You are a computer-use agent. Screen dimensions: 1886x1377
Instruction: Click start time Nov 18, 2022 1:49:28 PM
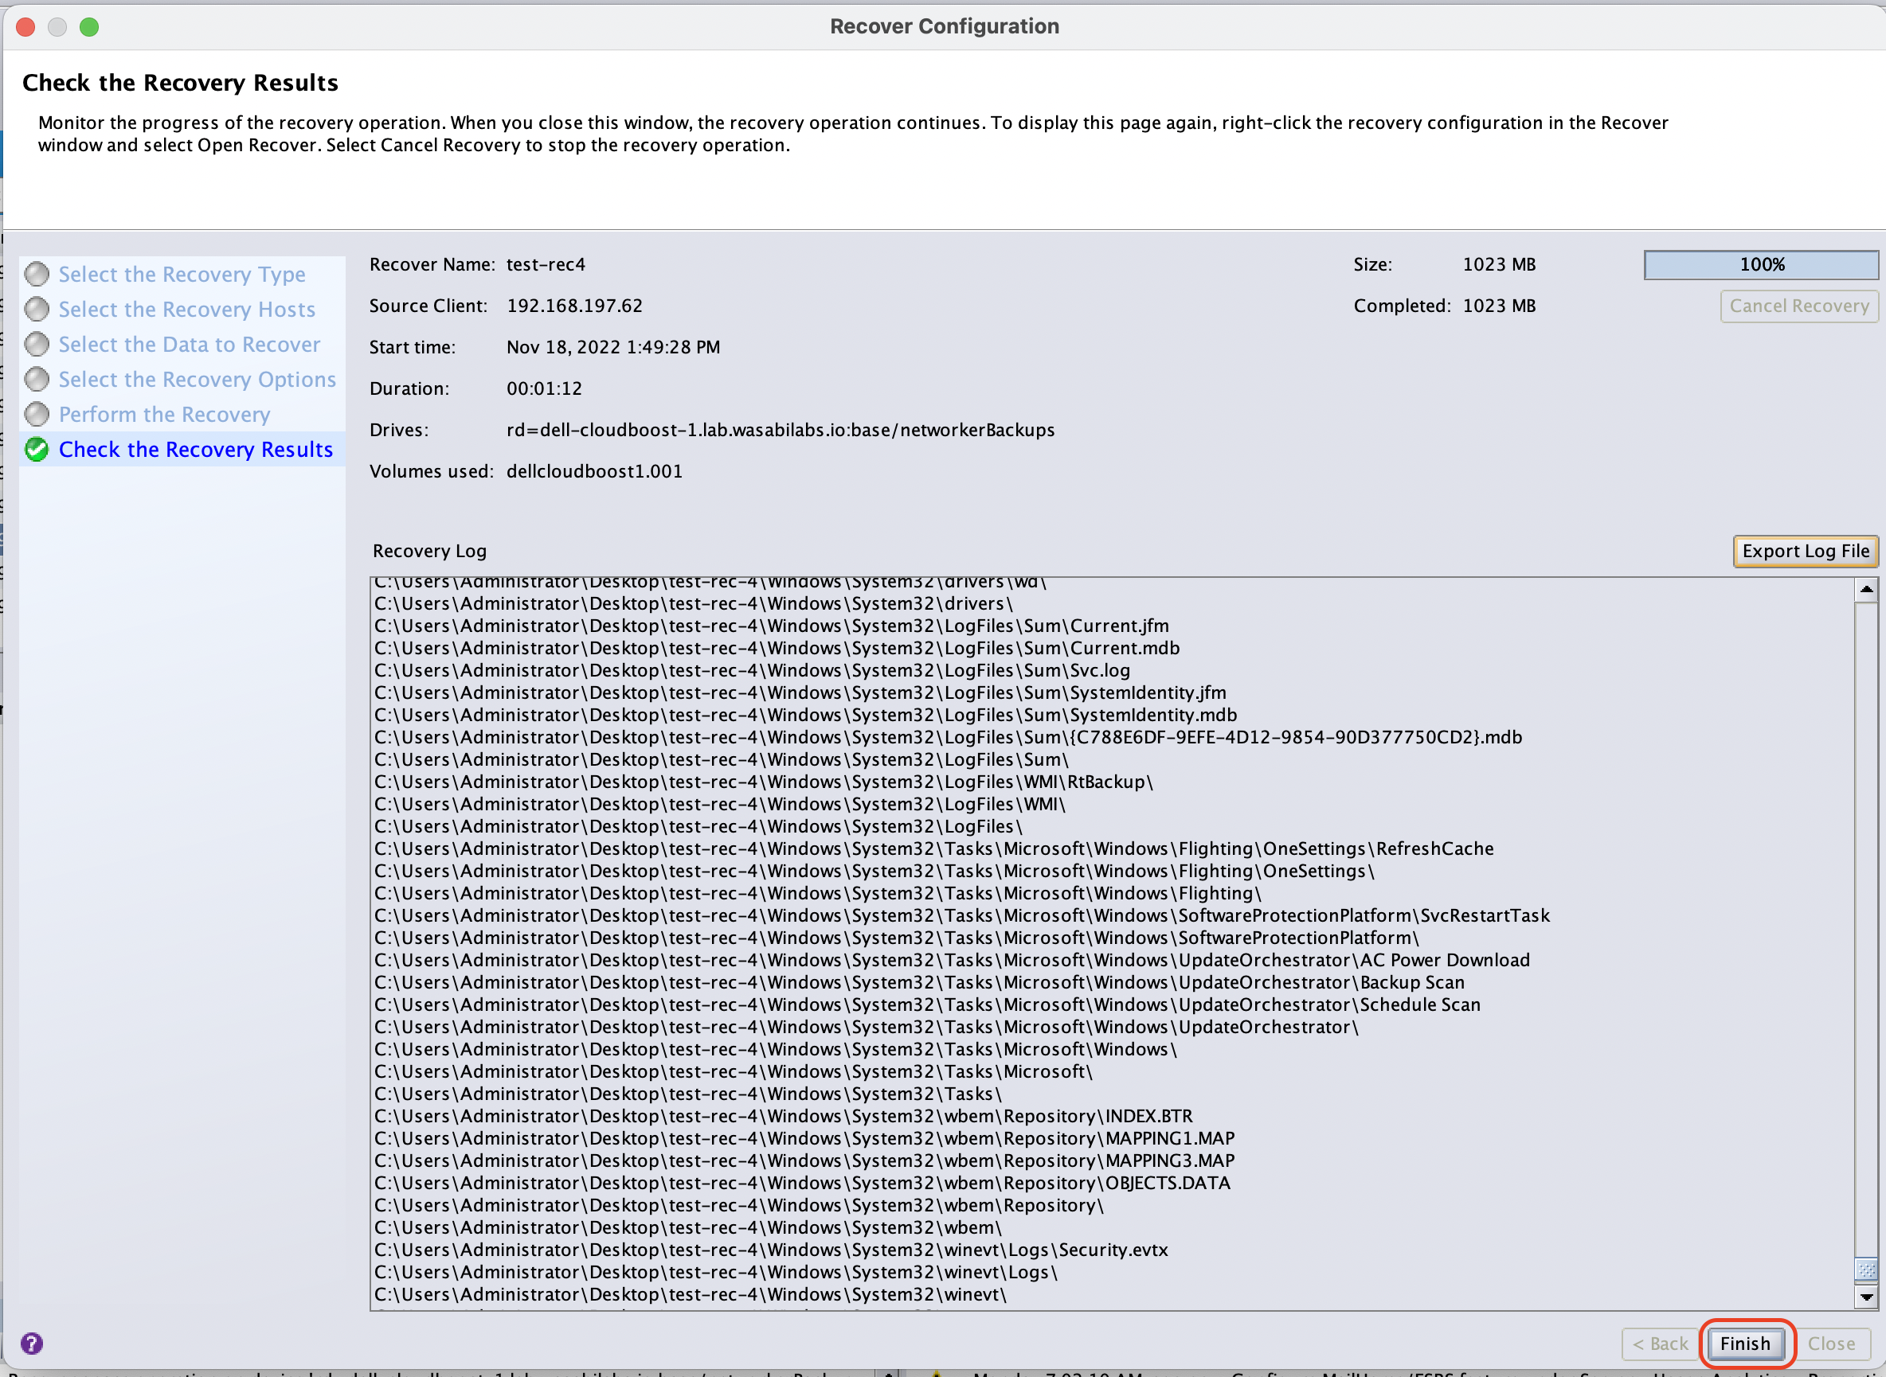613,348
